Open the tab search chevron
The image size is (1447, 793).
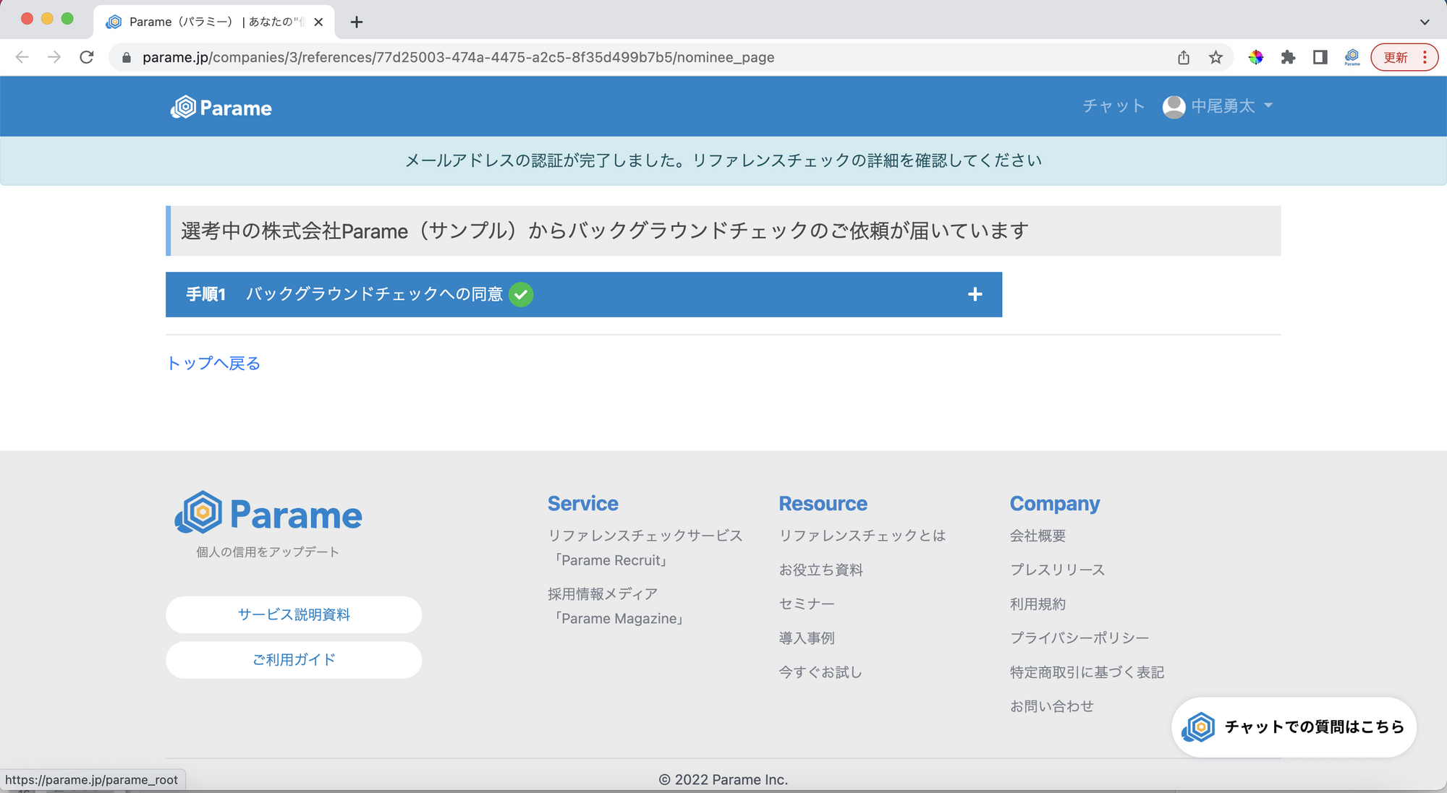click(x=1425, y=22)
